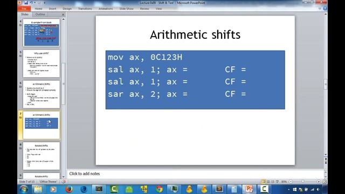Click the 'Click to add notes' field
The width and height of the screenshot is (345, 194).
point(195,174)
